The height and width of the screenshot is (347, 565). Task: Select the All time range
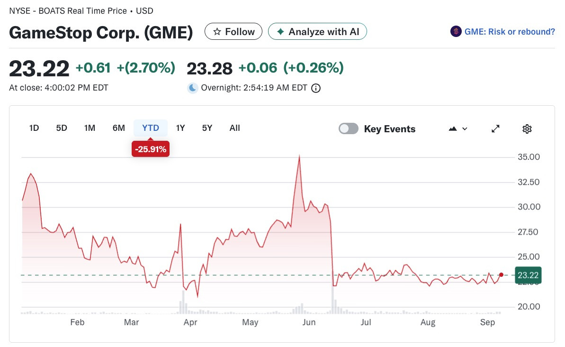[x=234, y=128]
